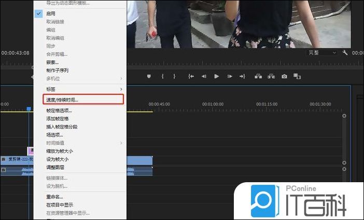Click 重命名... (Rename) menu entry
Screen dimensions: 364x220
pos(54,197)
